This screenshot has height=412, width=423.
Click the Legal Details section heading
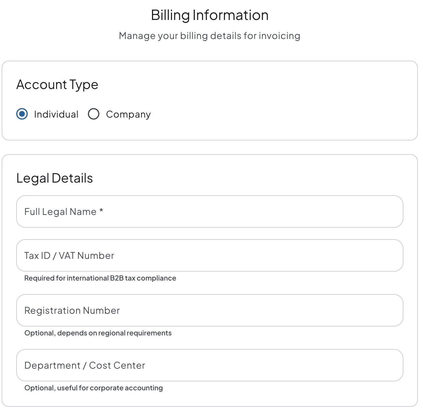(55, 178)
